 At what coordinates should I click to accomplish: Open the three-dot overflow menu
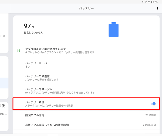157,8
